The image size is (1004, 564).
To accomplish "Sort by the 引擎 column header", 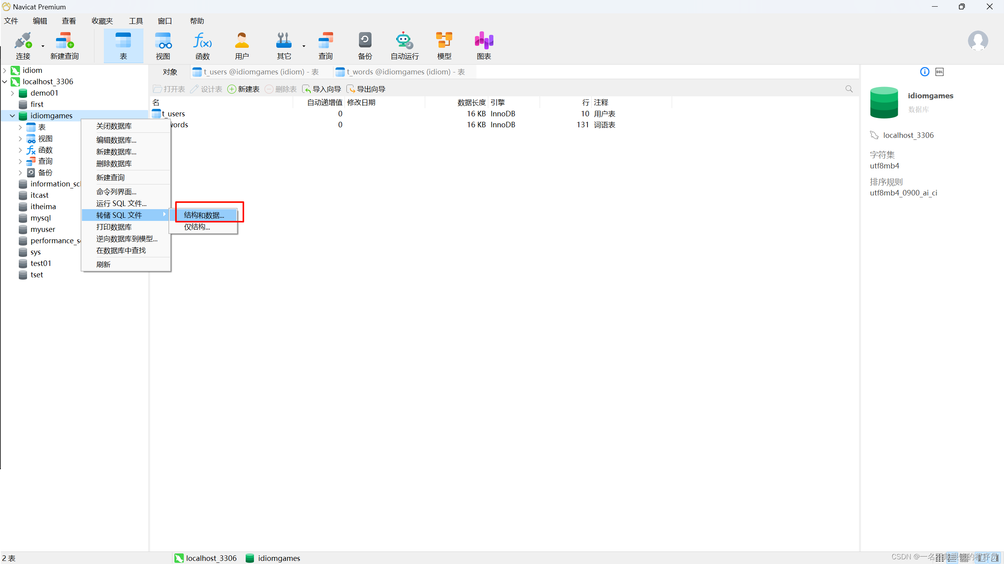I will (x=514, y=102).
